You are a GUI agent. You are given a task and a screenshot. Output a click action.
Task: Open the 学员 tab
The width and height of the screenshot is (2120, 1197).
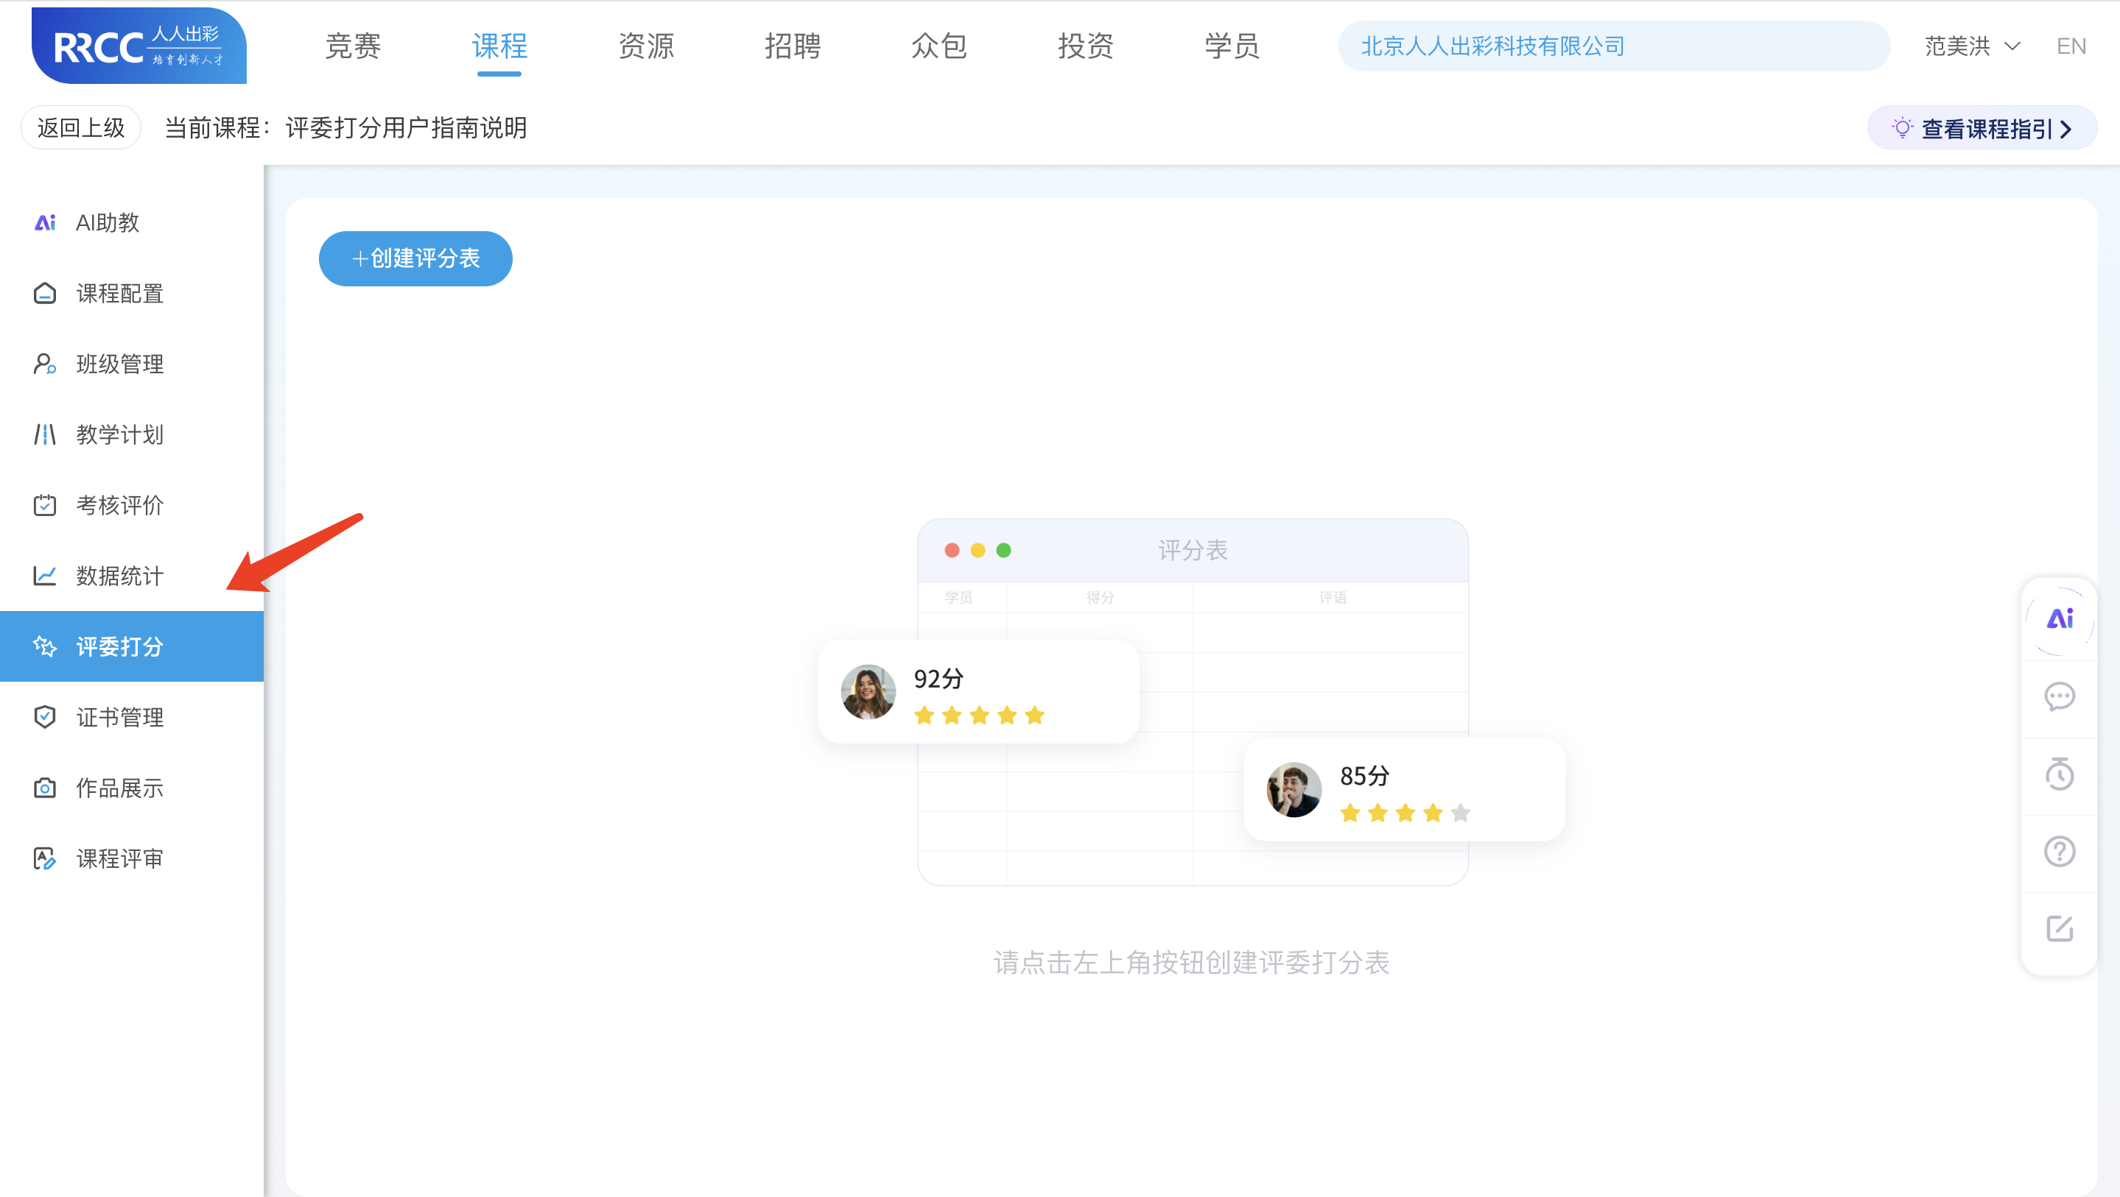point(1232,46)
